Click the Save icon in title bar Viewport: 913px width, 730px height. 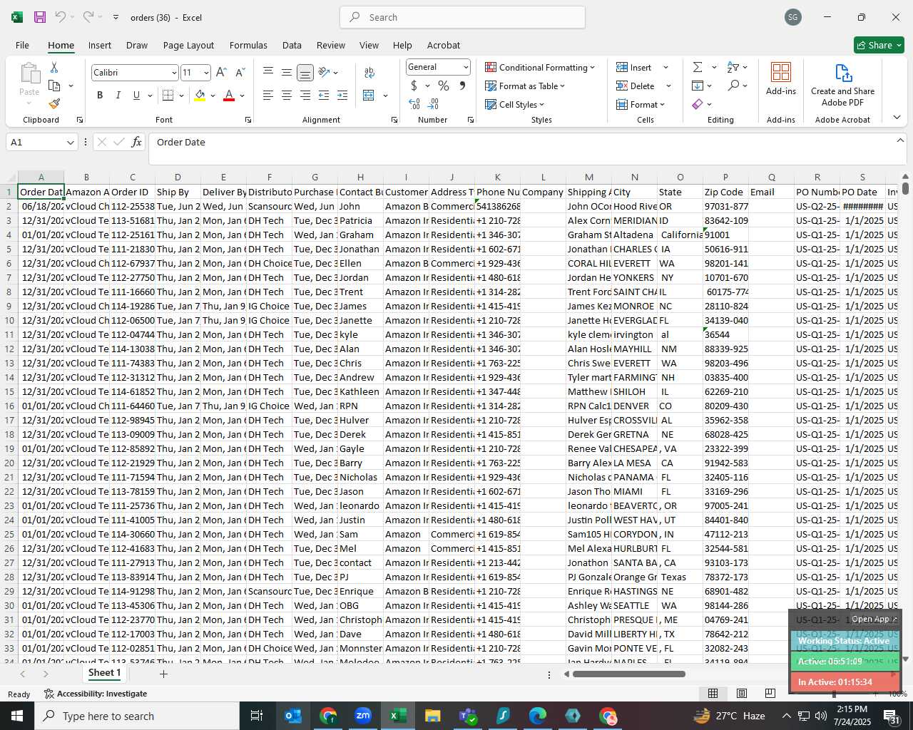(x=40, y=17)
